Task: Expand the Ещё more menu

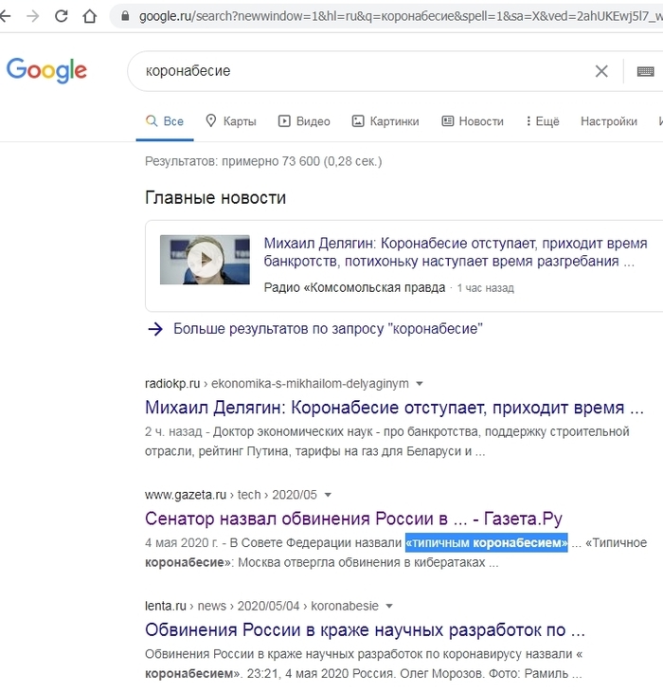Action: [x=541, y=121]
